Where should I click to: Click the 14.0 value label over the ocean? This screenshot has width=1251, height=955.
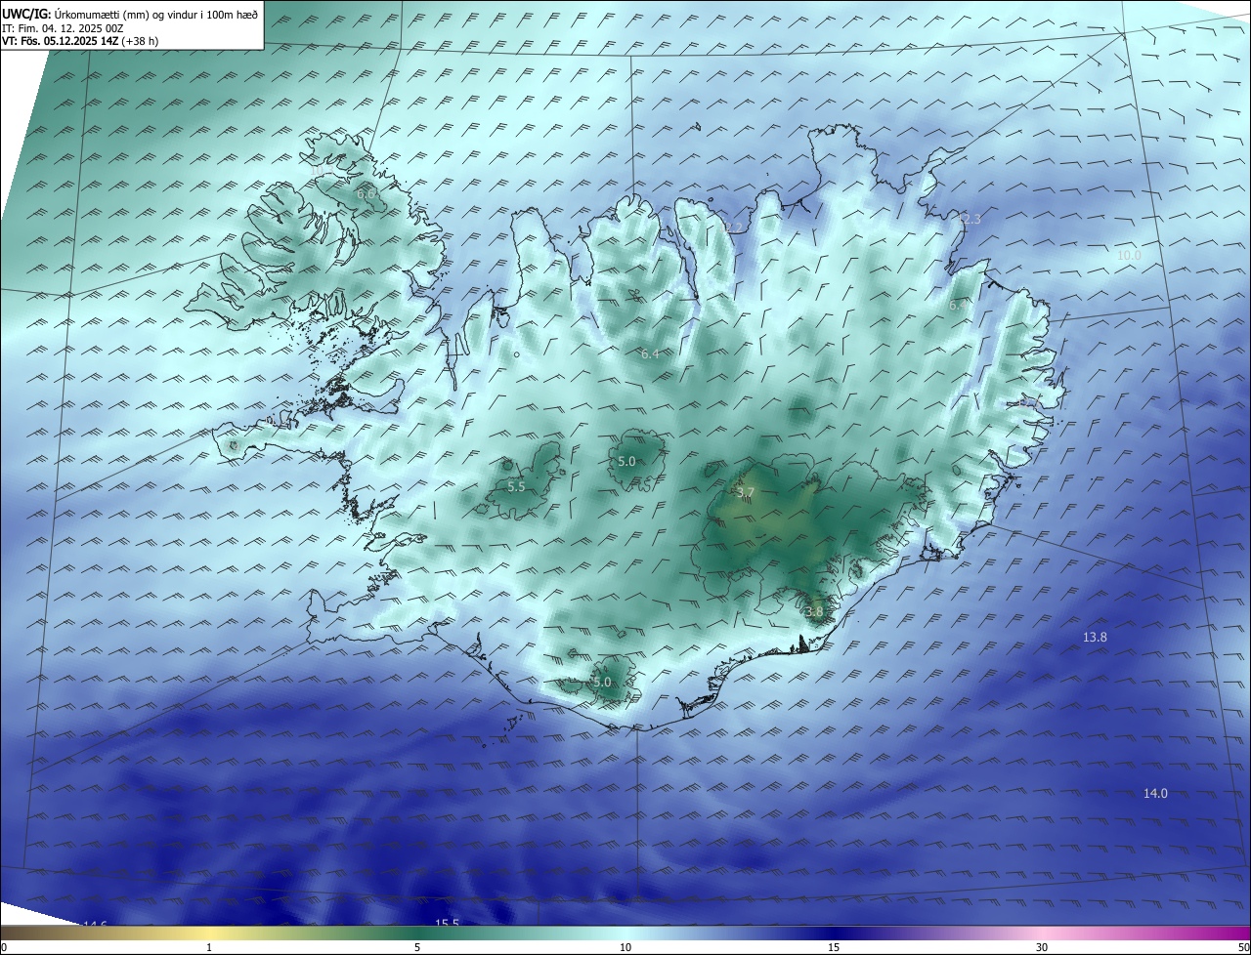(x=1155, y=793)
